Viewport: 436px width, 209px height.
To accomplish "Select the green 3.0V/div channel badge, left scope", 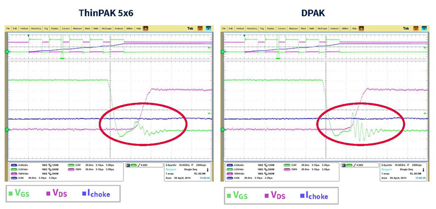I will [x=13, y=169].
